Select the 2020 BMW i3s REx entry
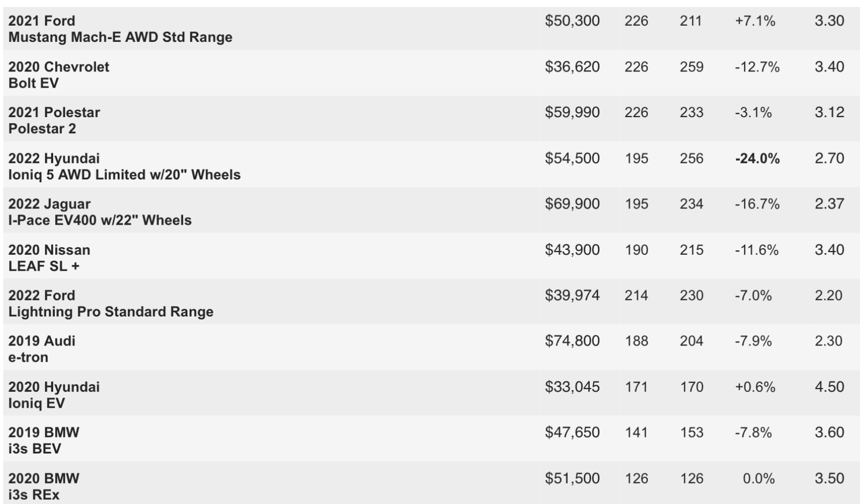Screen dimensions: 860x504 pos(44,486)
